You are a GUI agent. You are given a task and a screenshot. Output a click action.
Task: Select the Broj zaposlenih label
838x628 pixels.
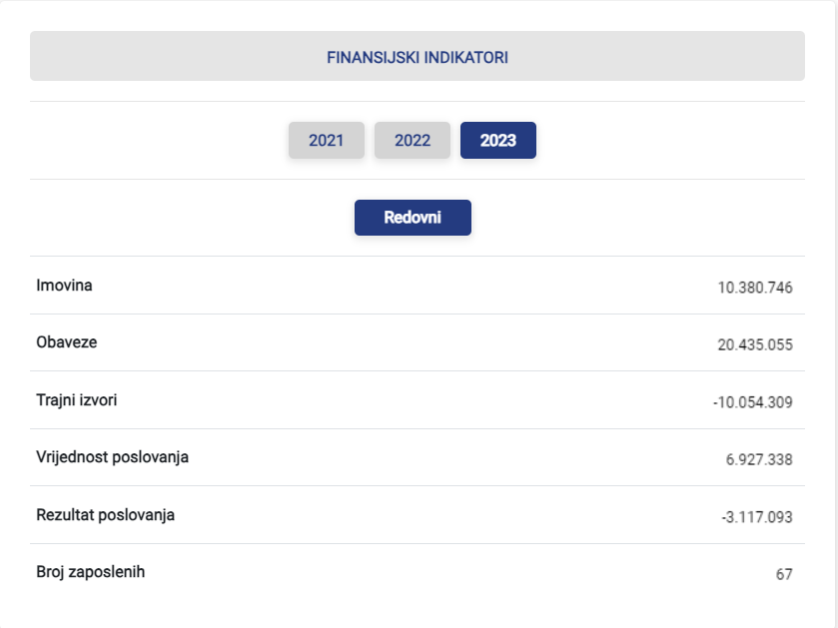[x=90, y=572]
